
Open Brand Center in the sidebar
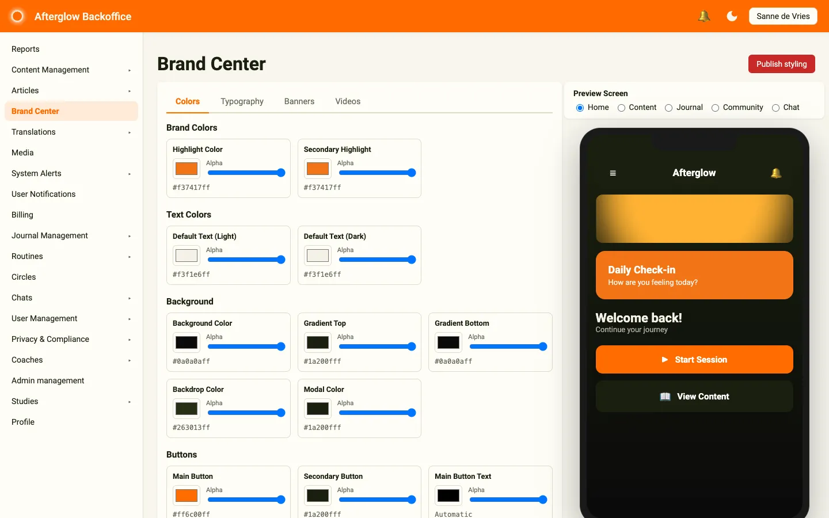point(71,111)
